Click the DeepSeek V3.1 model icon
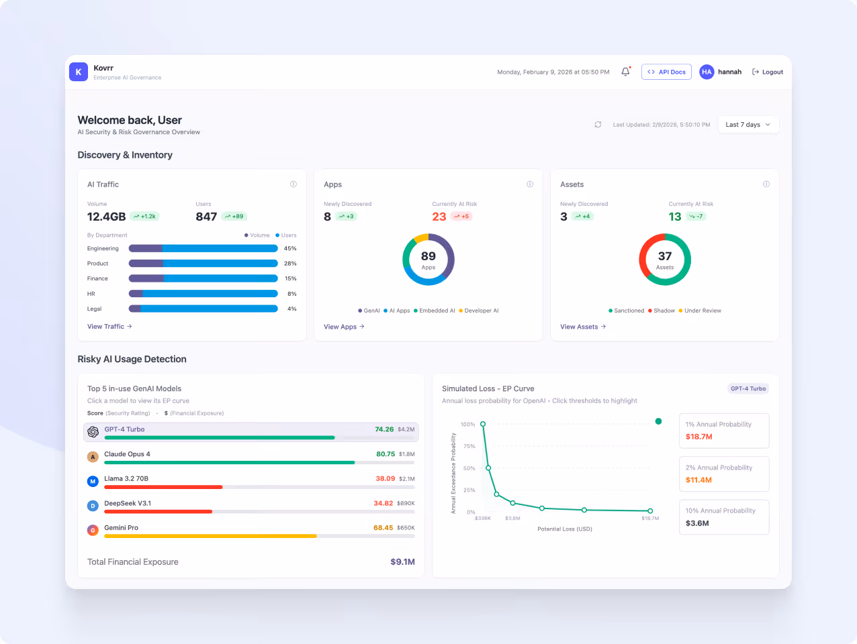The width and height of the screenshot is (857, 644). click(93, 506)
